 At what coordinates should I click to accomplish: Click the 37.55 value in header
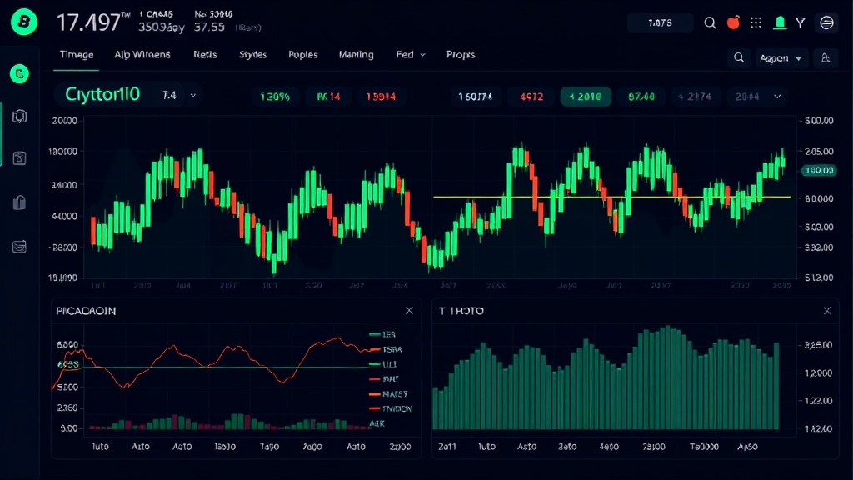click(209, 27)
